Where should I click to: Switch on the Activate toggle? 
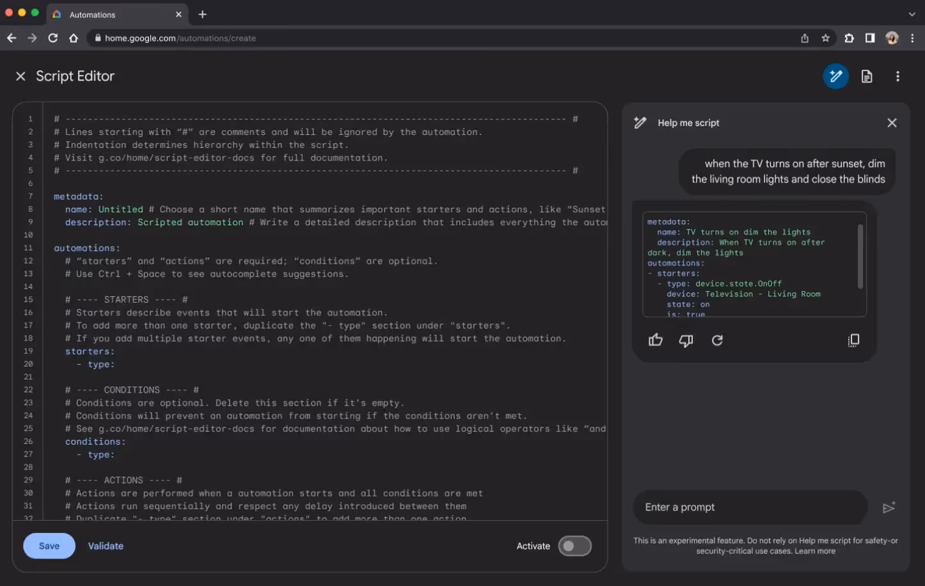point(574,546)
